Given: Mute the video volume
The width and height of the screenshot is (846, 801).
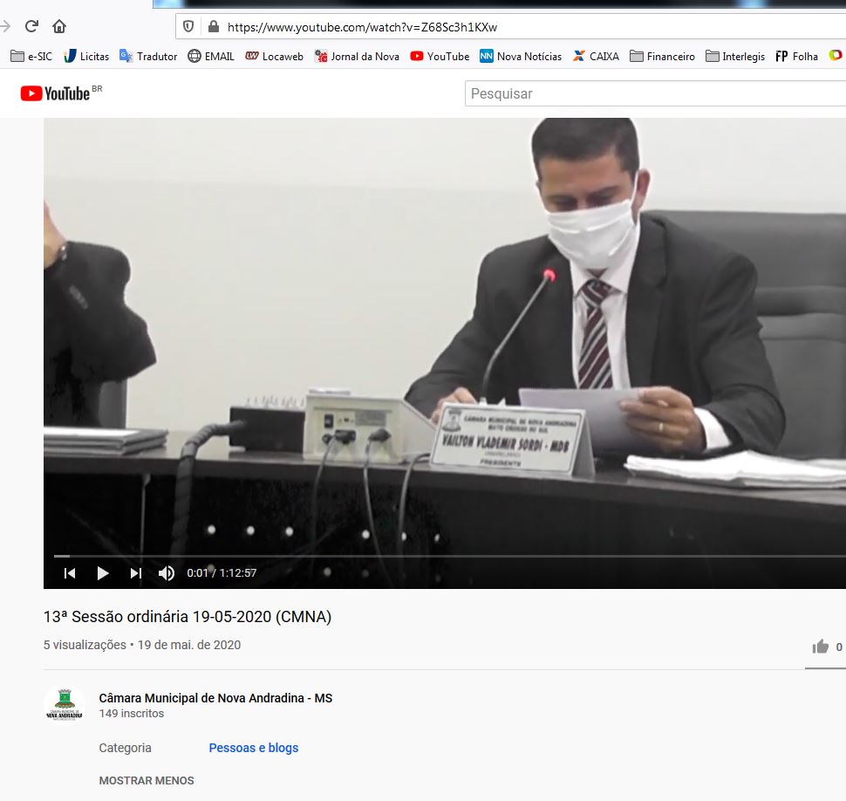Looking at the screenshot, I should click(x=166, y=573).
